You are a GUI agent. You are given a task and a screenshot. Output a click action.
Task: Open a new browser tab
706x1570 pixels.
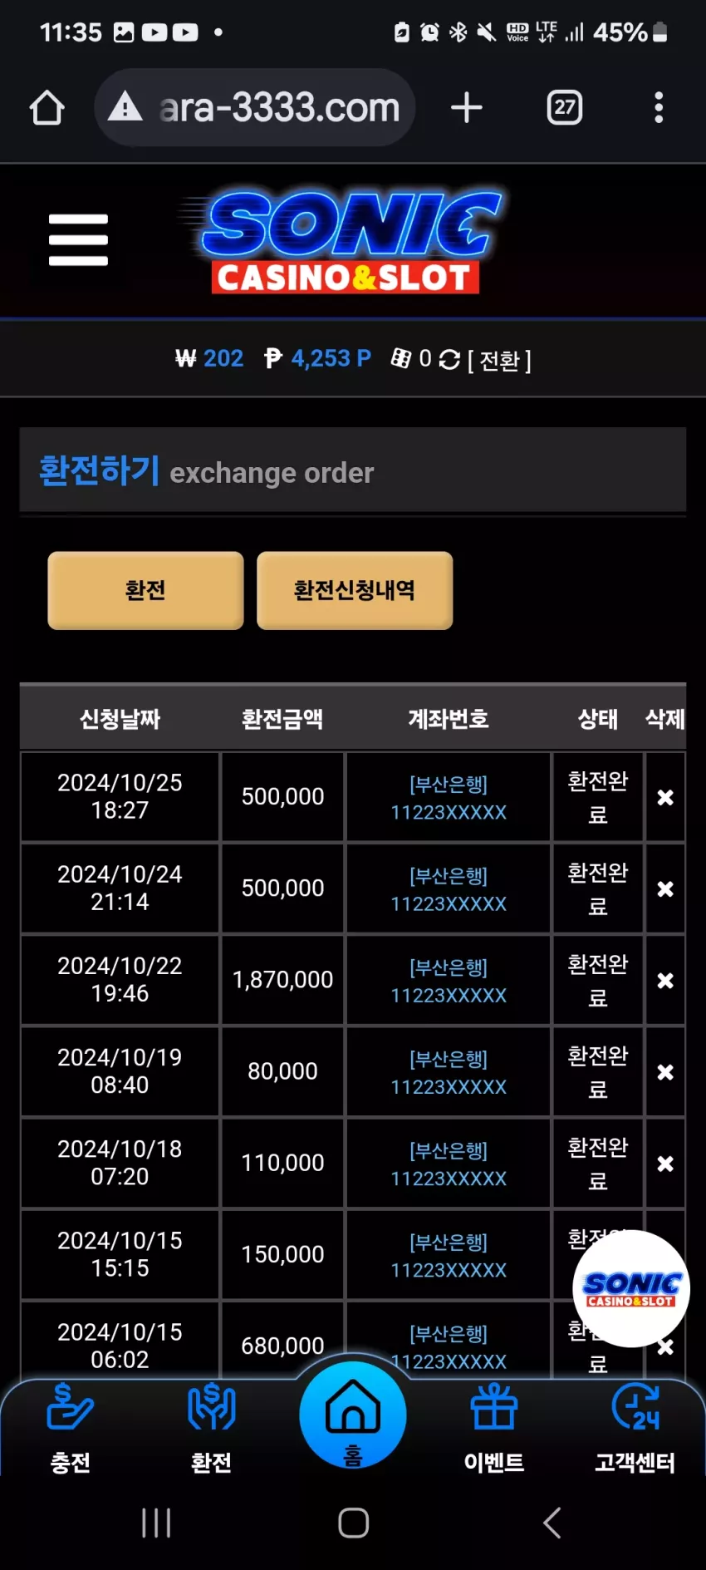[x=467, y=107]
